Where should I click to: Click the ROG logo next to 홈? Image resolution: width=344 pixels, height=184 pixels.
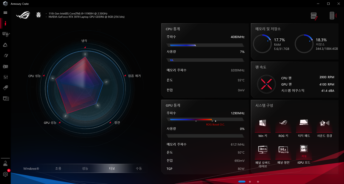23,15
